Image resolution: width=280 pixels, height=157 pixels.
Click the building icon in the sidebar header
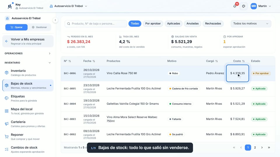coord(7,18)
